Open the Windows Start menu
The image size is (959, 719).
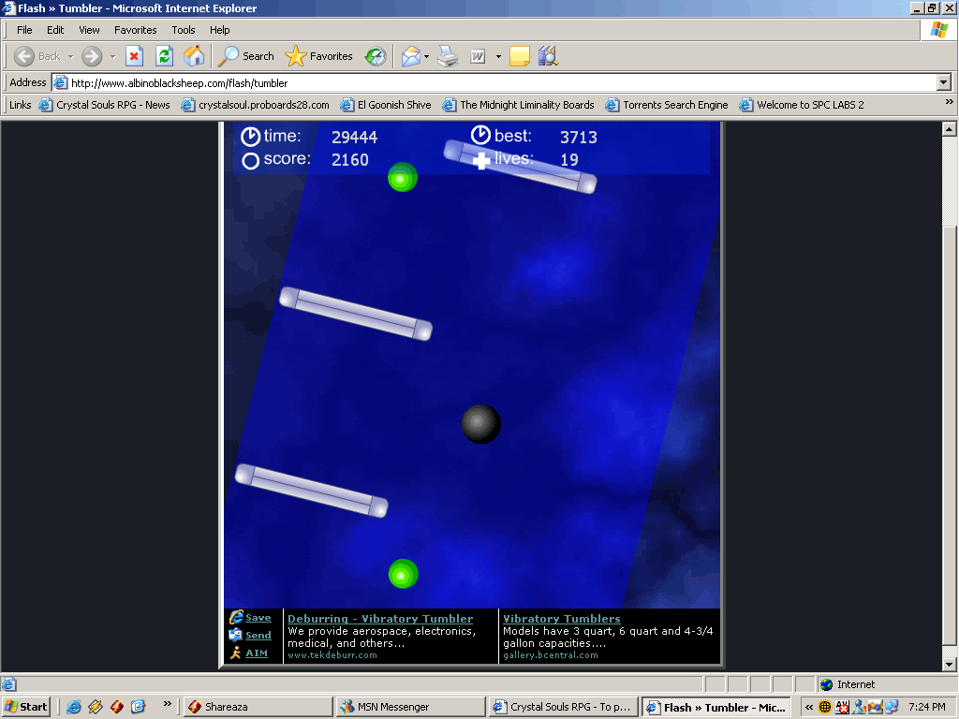(25, 708)
